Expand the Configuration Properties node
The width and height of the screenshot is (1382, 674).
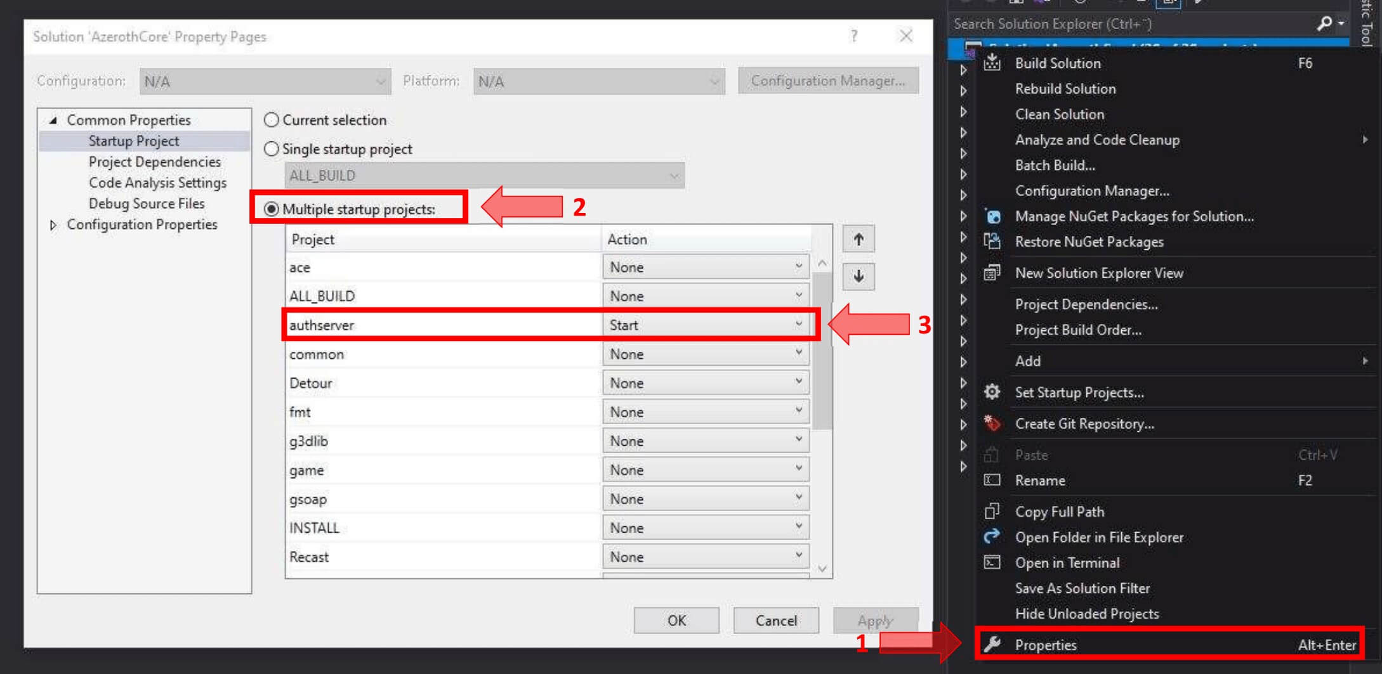(53, 224)
